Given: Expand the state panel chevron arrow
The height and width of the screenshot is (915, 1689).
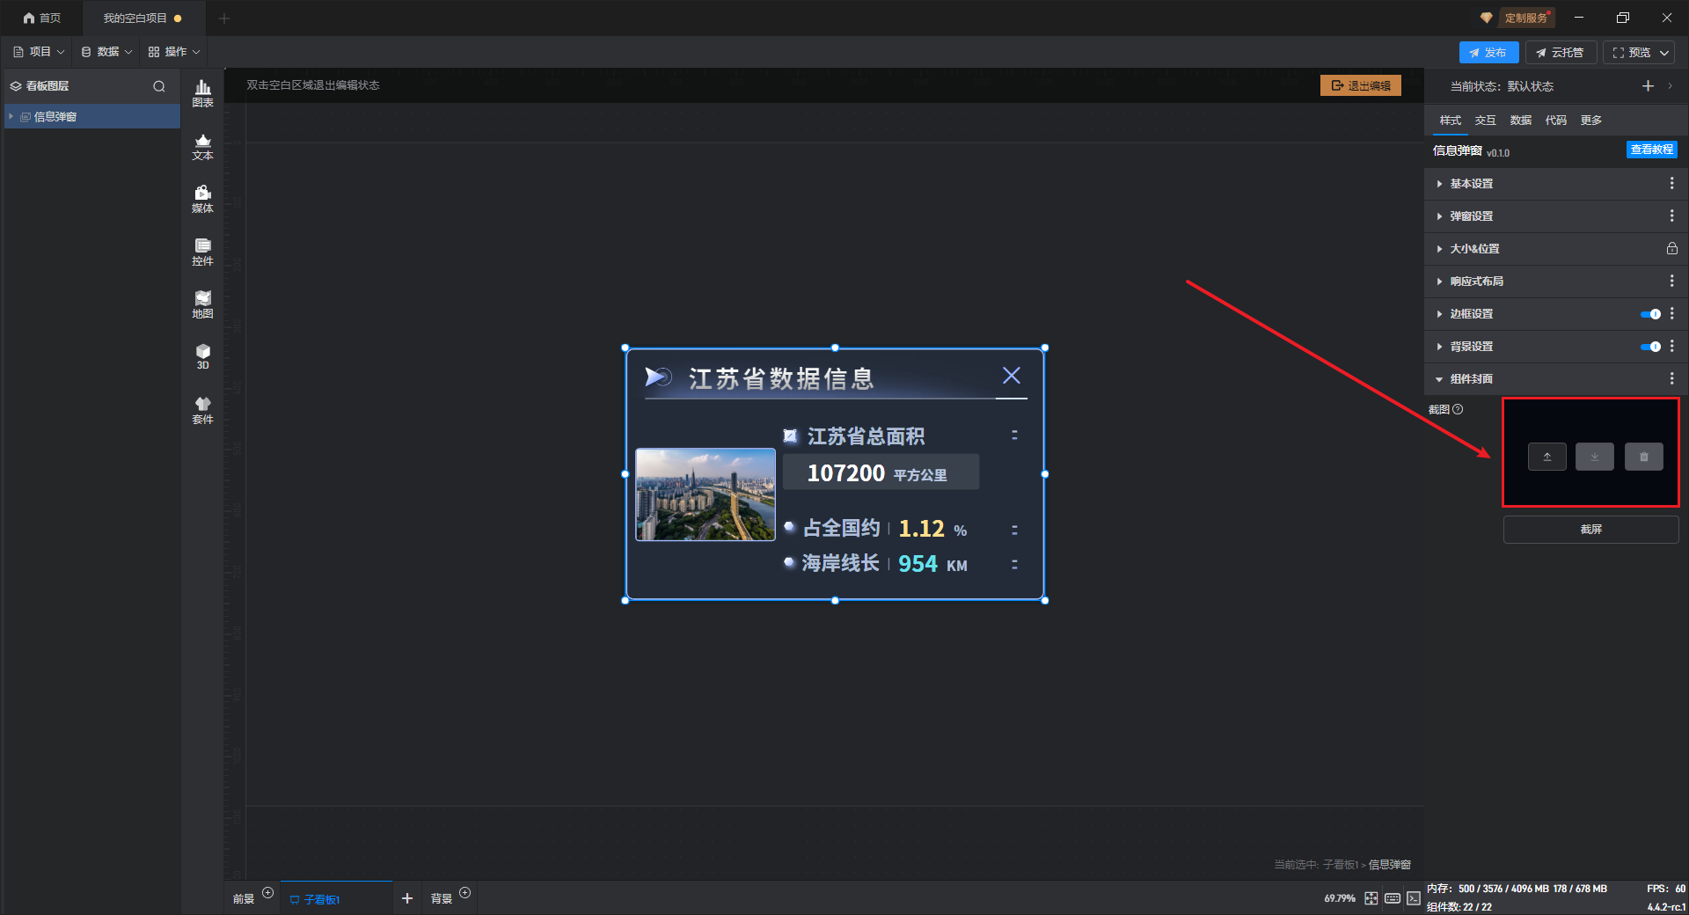Looking at the screenshot, I should 1670,86.
